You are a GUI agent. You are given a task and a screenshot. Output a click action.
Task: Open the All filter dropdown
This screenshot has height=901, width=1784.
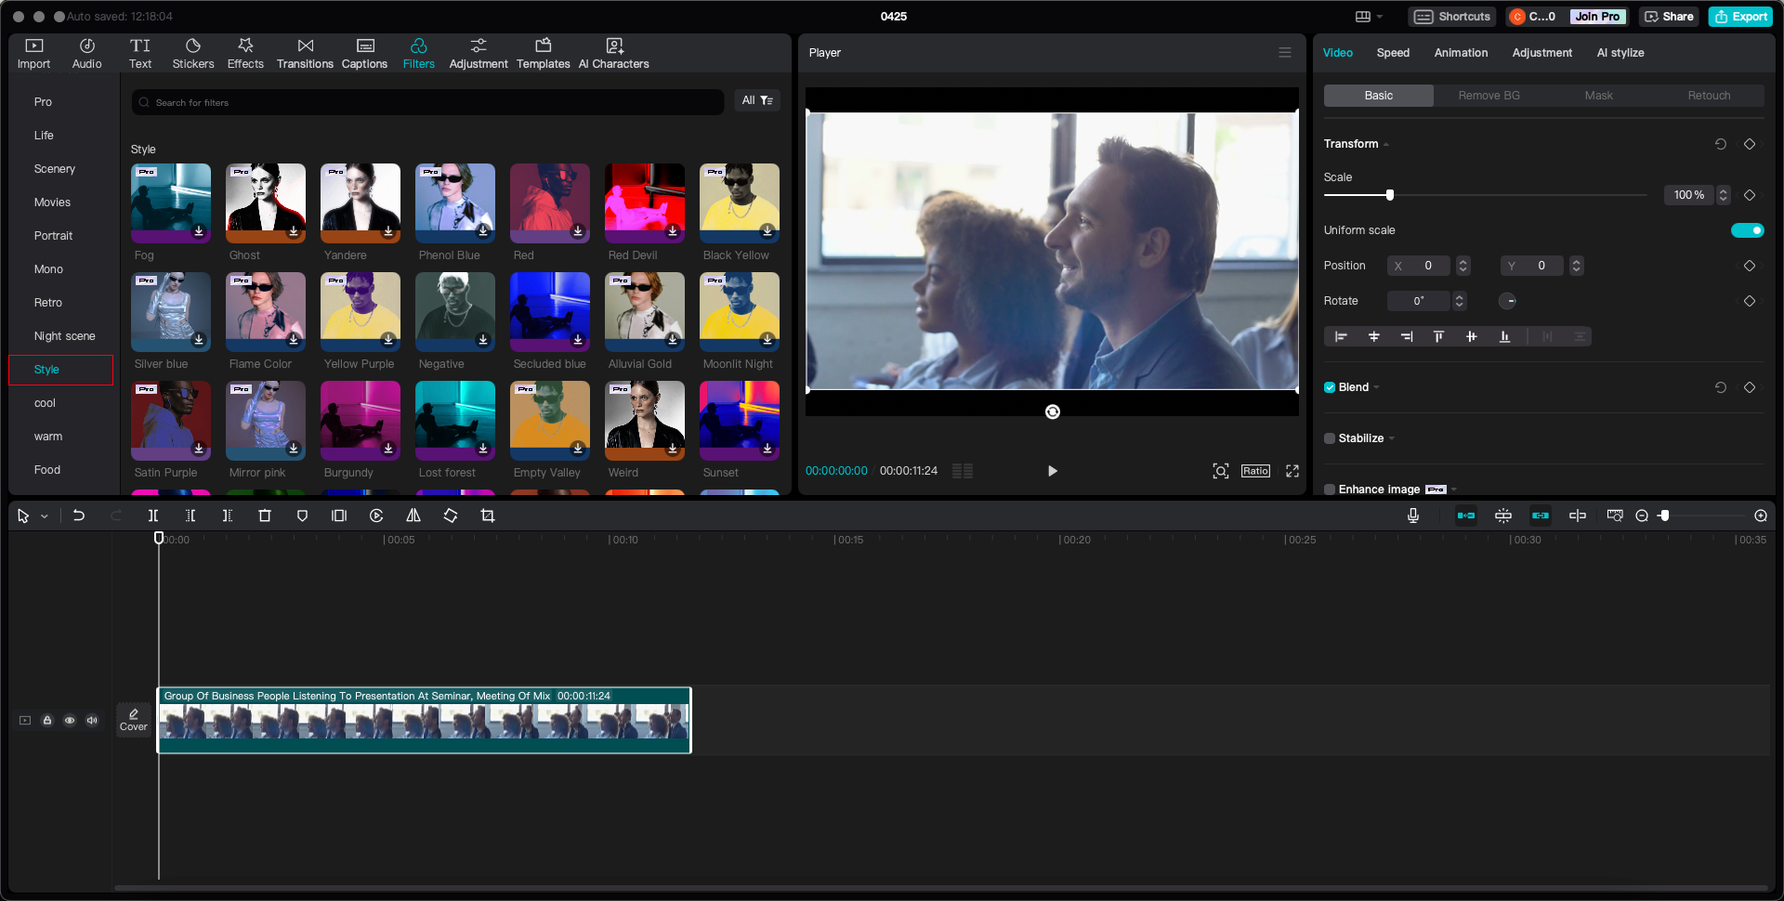pos(757,100)
